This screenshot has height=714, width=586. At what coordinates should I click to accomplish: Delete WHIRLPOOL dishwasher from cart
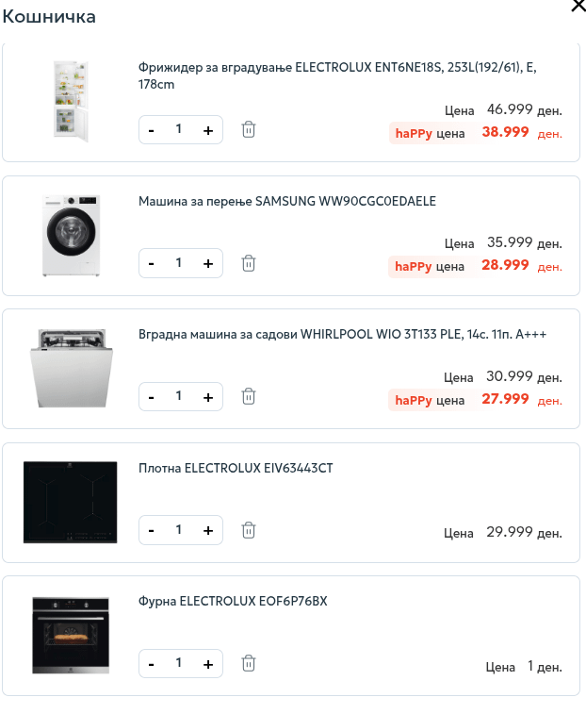coord(249,396)
